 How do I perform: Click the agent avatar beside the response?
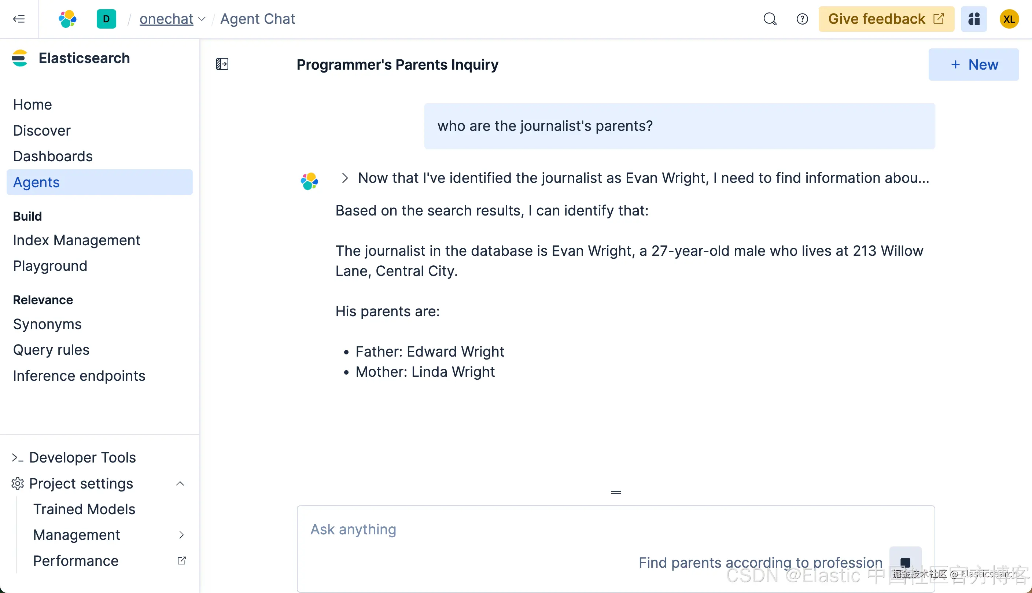pyautogui.click(x=310, y=181)
